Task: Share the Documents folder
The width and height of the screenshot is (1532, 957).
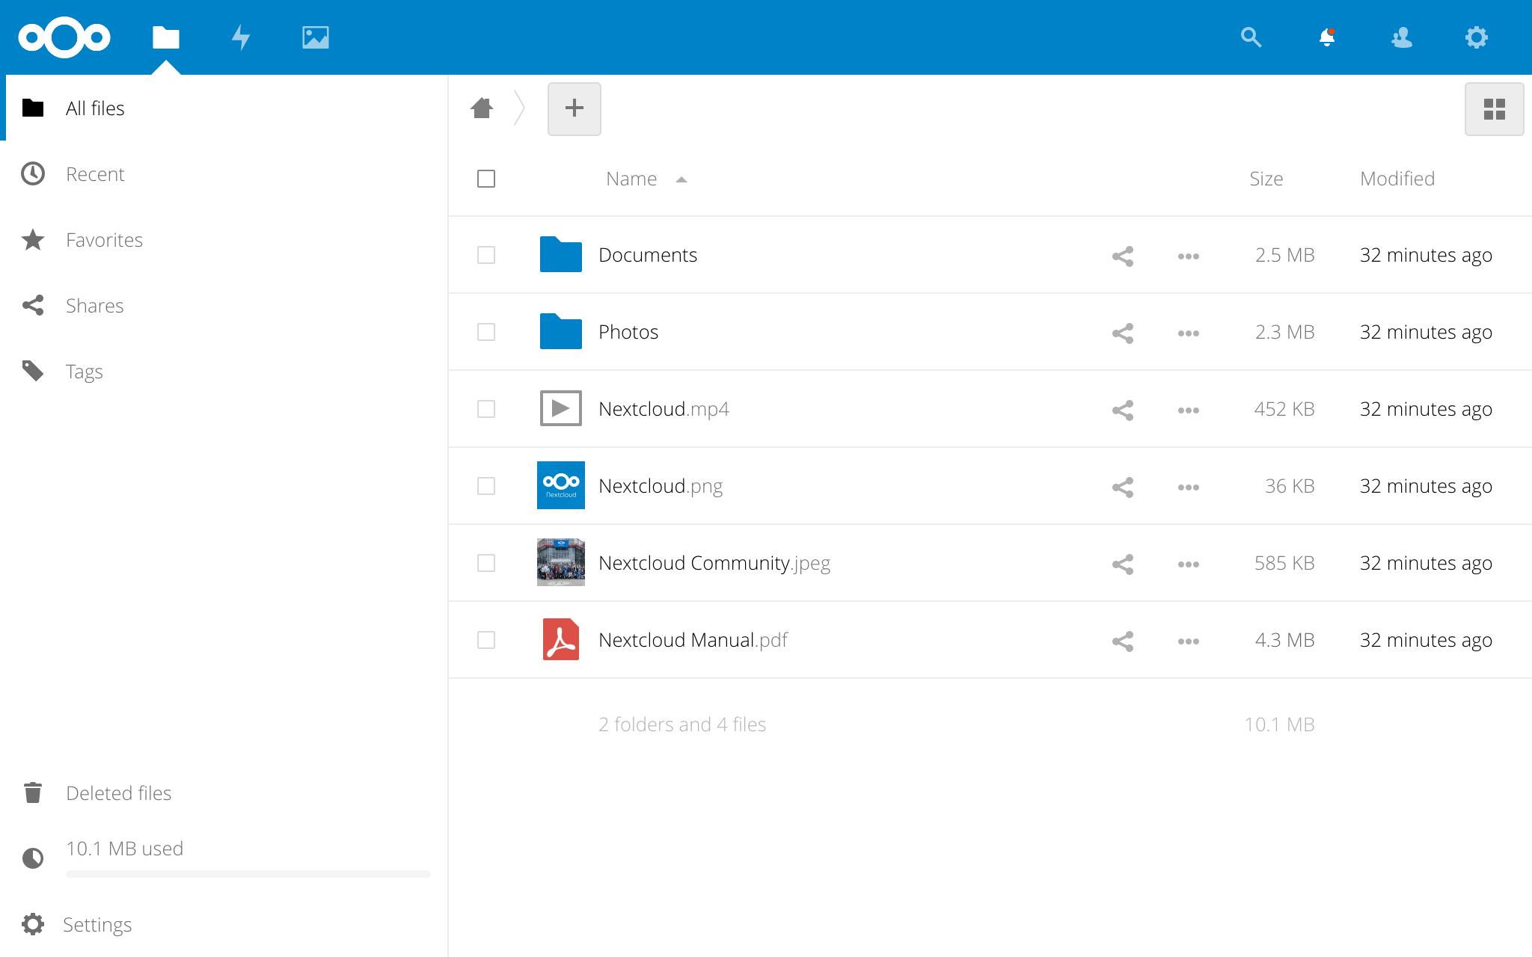Action: tap(1122, 256)
